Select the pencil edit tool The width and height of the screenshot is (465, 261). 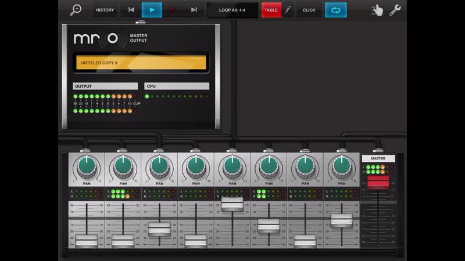click(287, 10)
